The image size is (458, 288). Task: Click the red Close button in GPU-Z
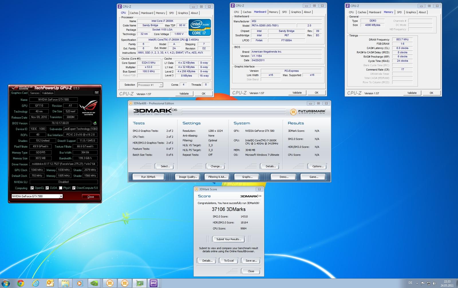(x=91, y=197)
